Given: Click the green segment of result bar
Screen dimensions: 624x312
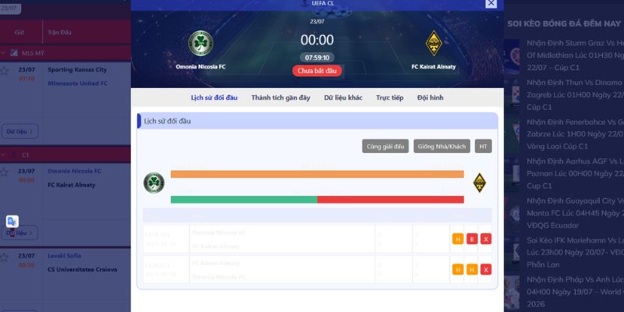Looking at the screenshot, I should [244, 200].
